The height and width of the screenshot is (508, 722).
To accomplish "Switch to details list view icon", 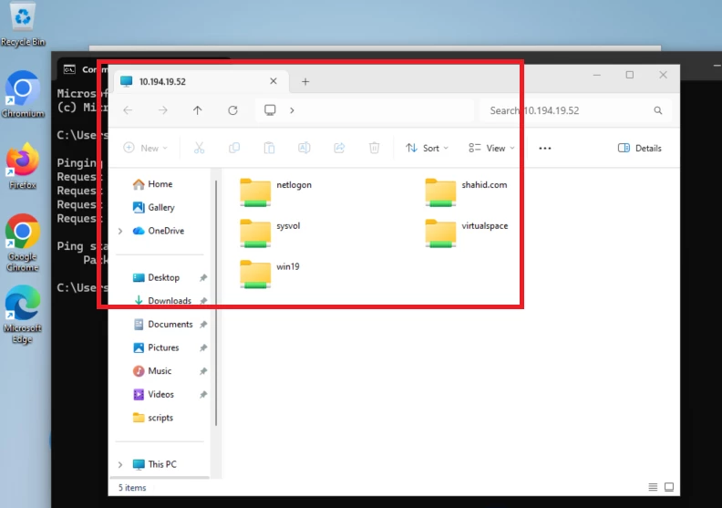I will [653, 487].
